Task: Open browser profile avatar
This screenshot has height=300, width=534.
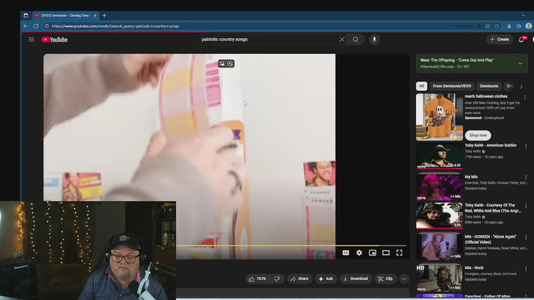Action: click(529, 26)
